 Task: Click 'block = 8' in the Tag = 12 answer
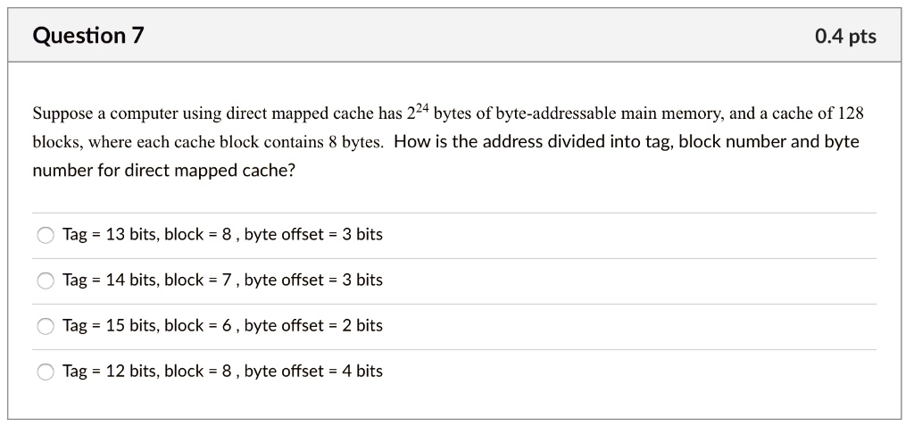(x=199, y=371)
